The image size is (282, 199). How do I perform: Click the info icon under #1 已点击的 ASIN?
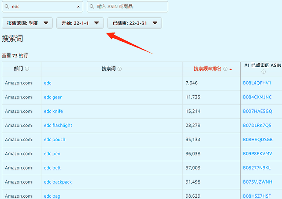263,72
